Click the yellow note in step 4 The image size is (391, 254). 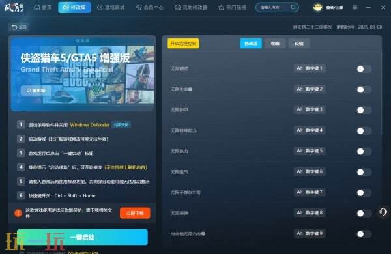[126, 167]
